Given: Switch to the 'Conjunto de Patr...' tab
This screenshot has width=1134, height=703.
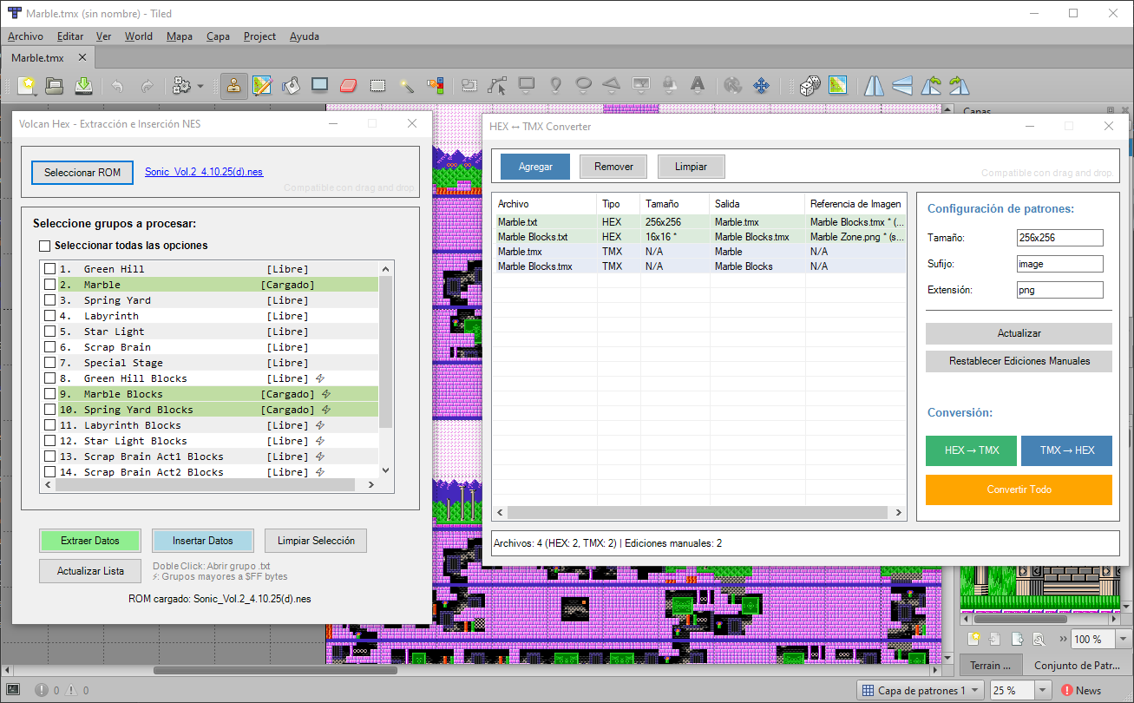Looking at the screenshot, I should coord(1076,666).
